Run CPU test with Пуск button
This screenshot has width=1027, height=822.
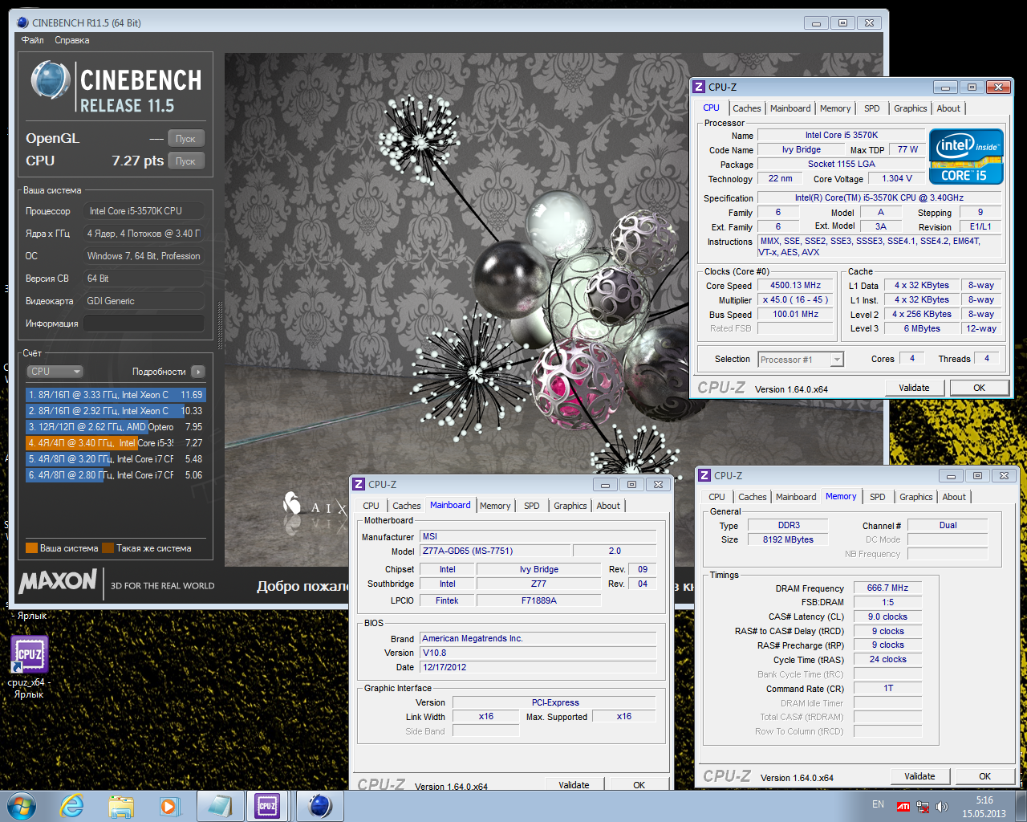click(x=186, y=161)
